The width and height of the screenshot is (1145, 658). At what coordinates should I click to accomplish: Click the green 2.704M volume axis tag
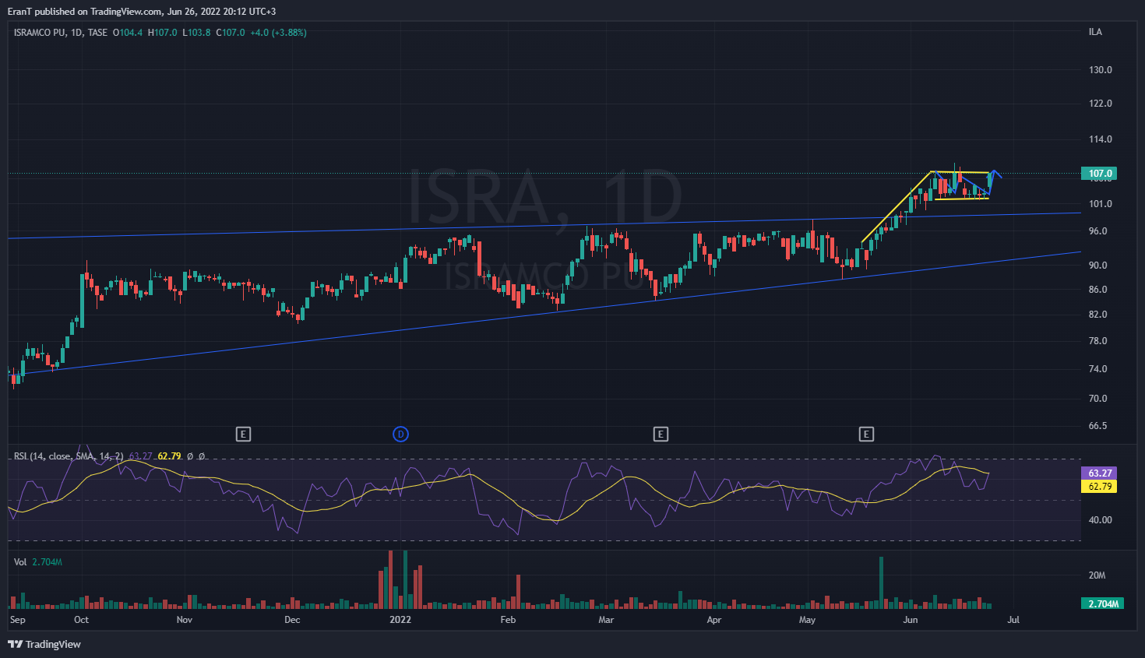[1102, 603]
